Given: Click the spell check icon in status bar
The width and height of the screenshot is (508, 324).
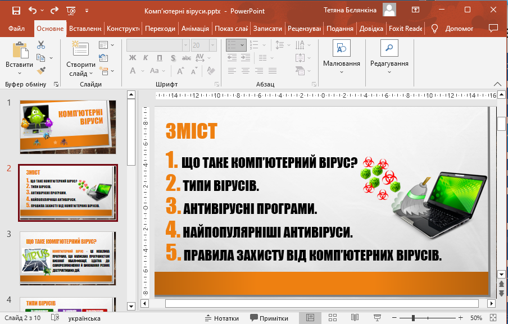Looking at the screenshot, I should click(56, 318).
